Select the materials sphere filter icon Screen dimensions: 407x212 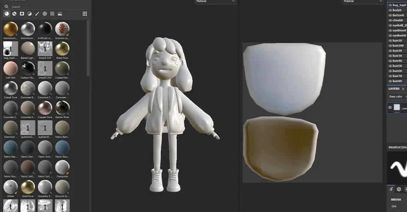pos(7,14)
